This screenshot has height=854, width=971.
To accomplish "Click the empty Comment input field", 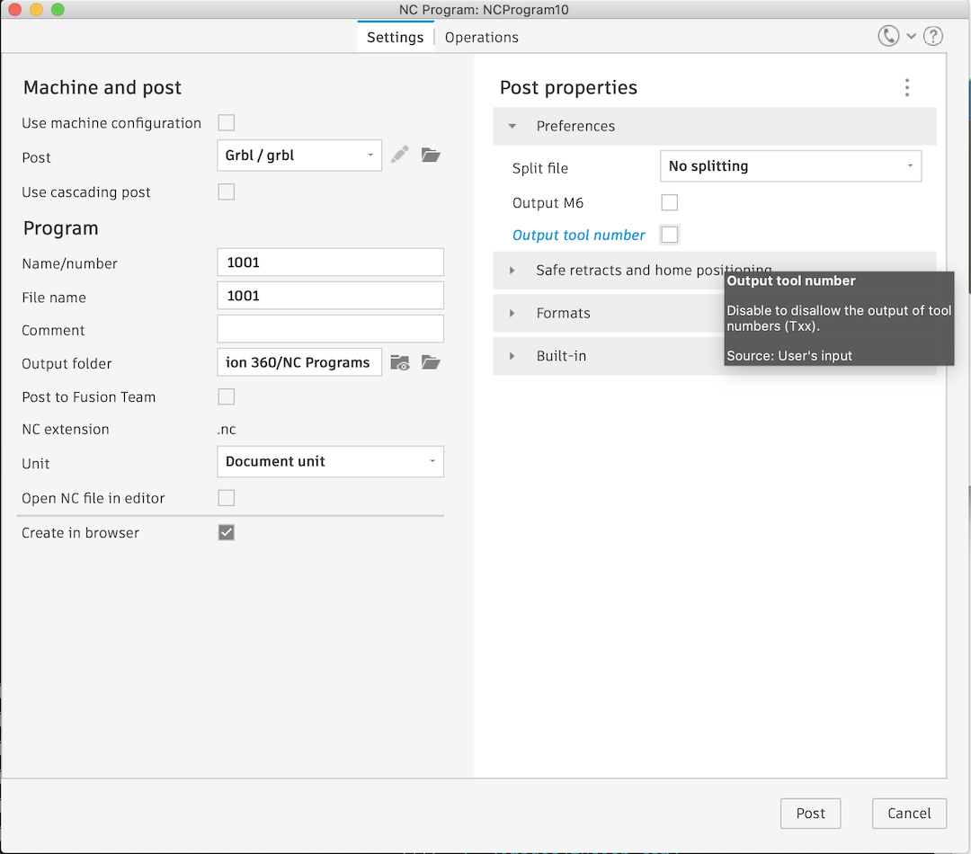I will point(330,329).
